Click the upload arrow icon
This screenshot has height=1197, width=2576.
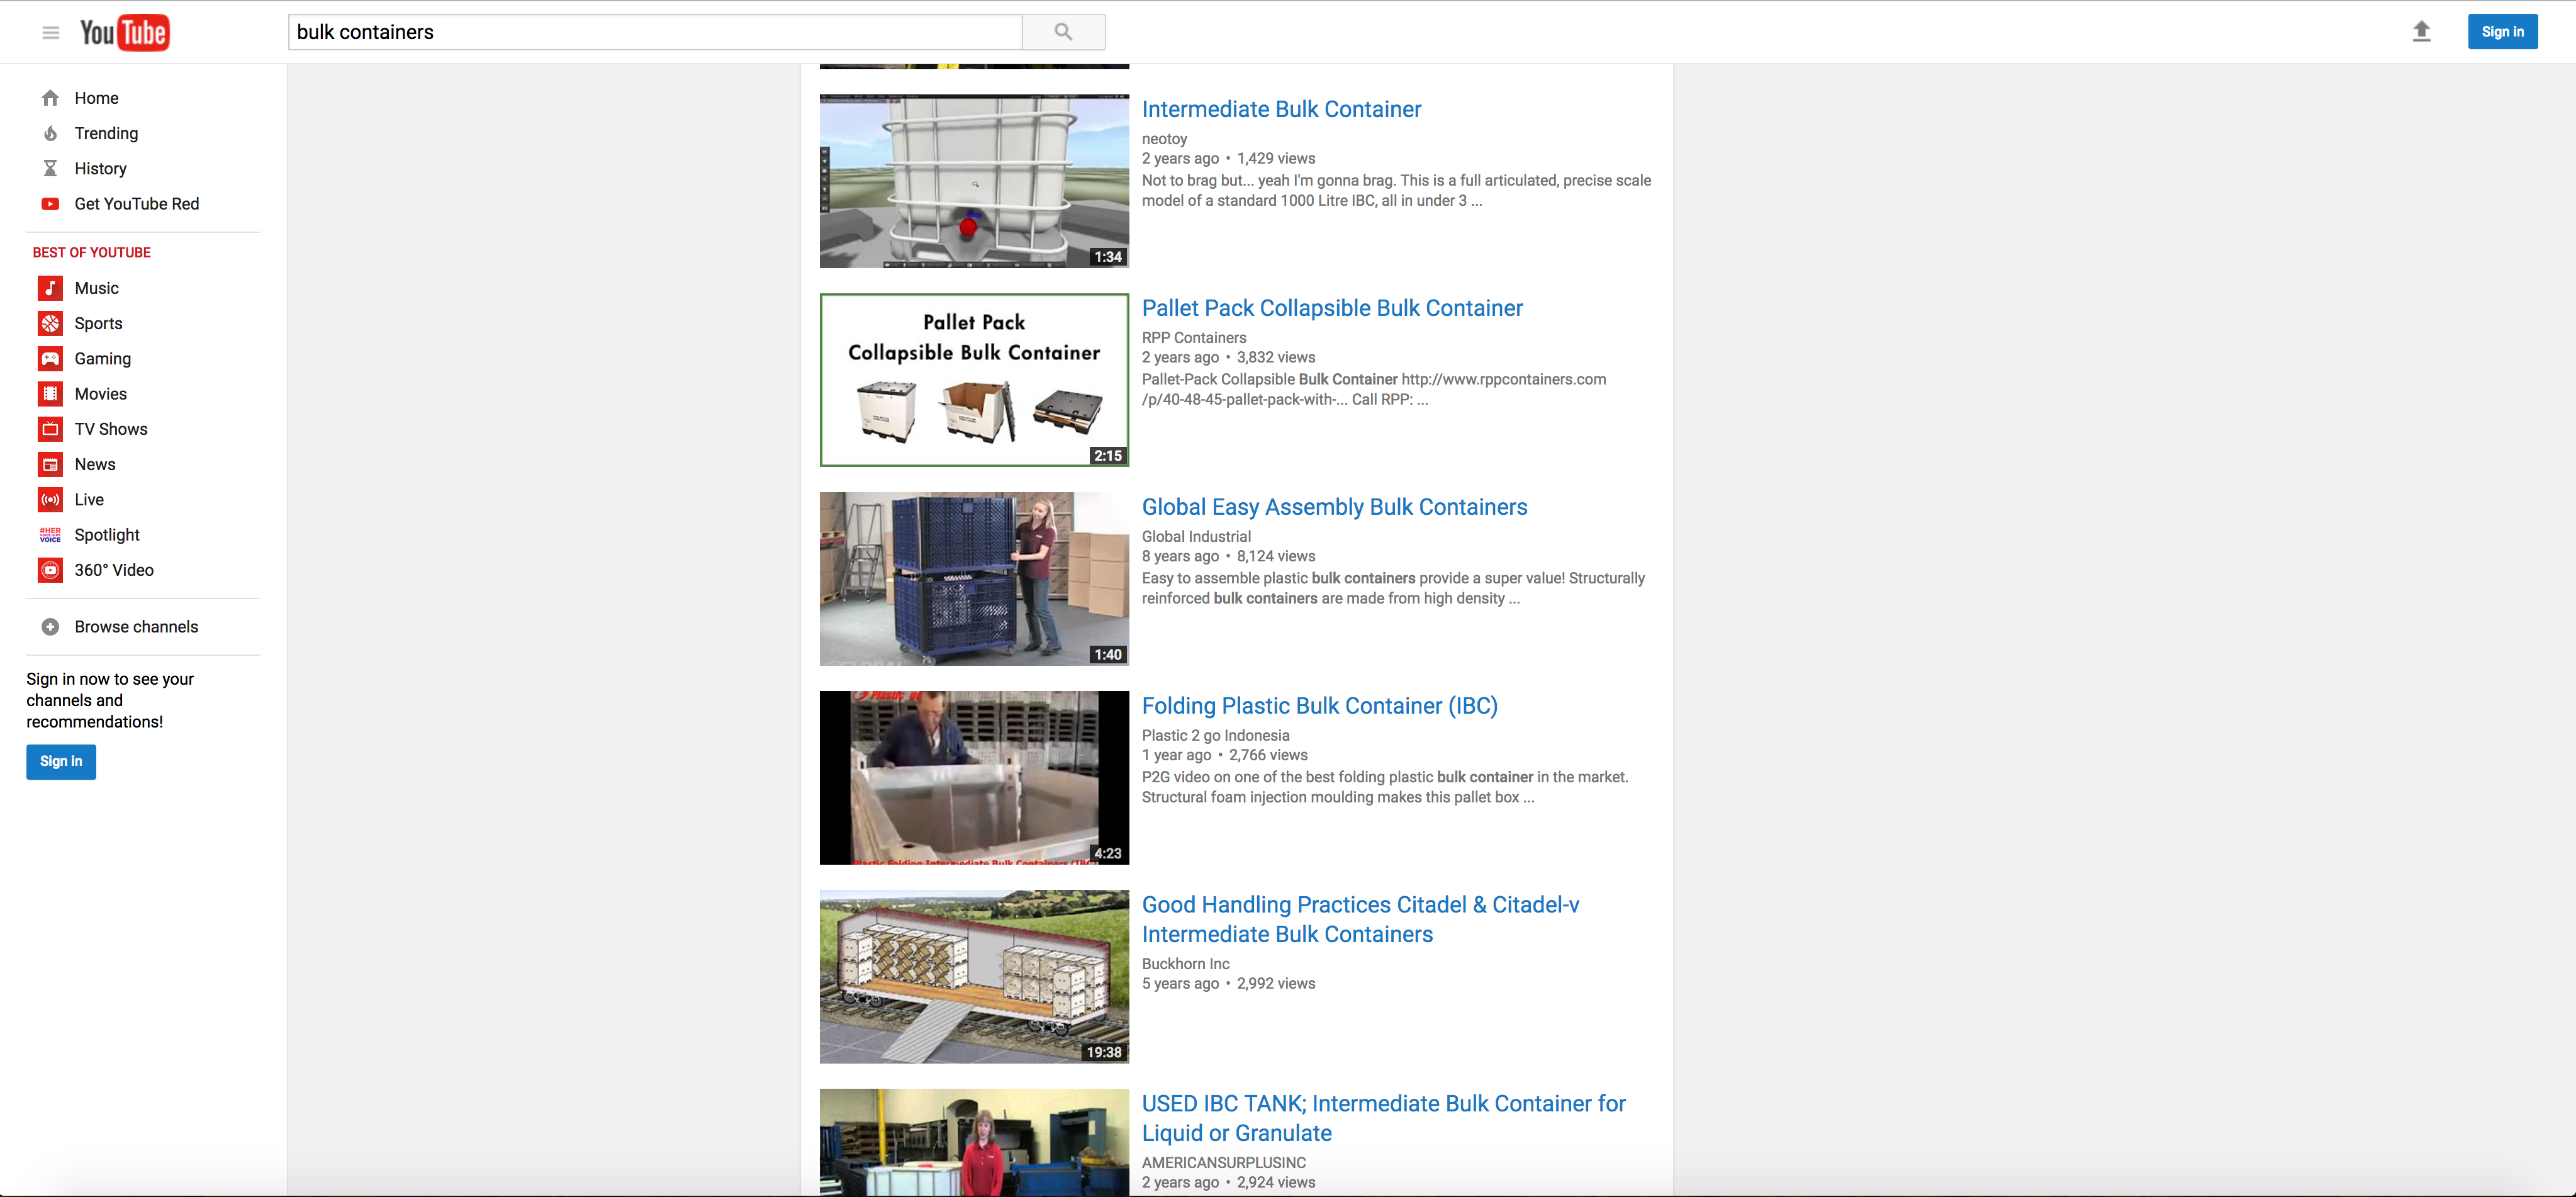point(2421,32)
